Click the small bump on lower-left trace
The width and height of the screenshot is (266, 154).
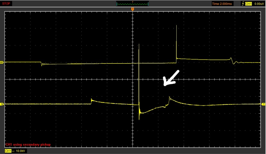(x=92, y=100)
